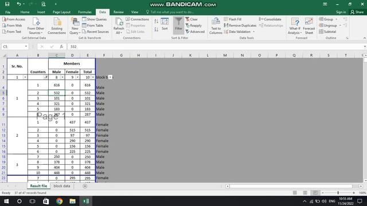Collapse the ribbon with the arrow

(x=365, y=38)
